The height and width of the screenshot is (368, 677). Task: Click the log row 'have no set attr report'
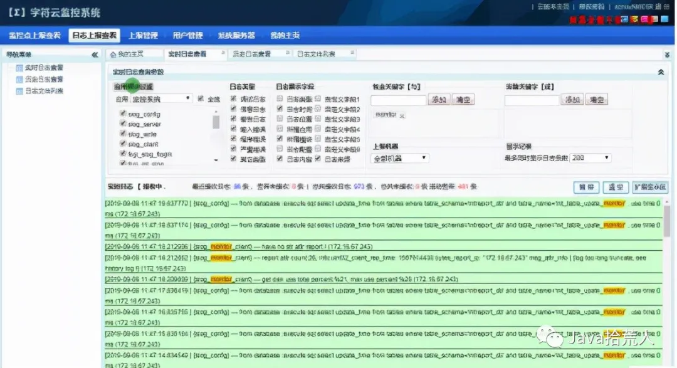point(384,246)
